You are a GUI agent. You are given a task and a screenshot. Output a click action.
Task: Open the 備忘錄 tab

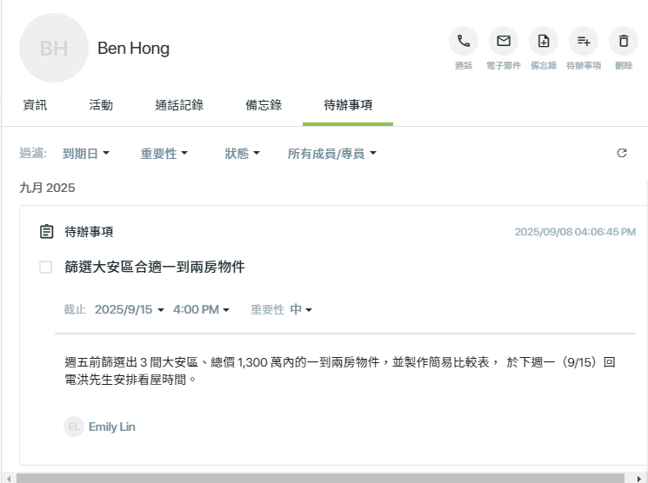click(x=264, y=105)
